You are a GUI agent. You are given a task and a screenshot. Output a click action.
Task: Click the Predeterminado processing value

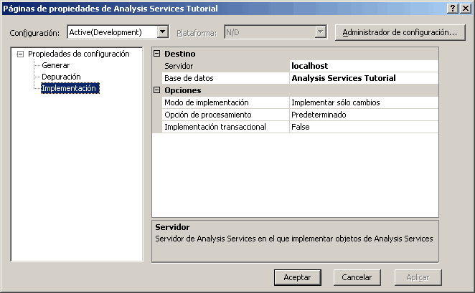click(x=364, y=115)
